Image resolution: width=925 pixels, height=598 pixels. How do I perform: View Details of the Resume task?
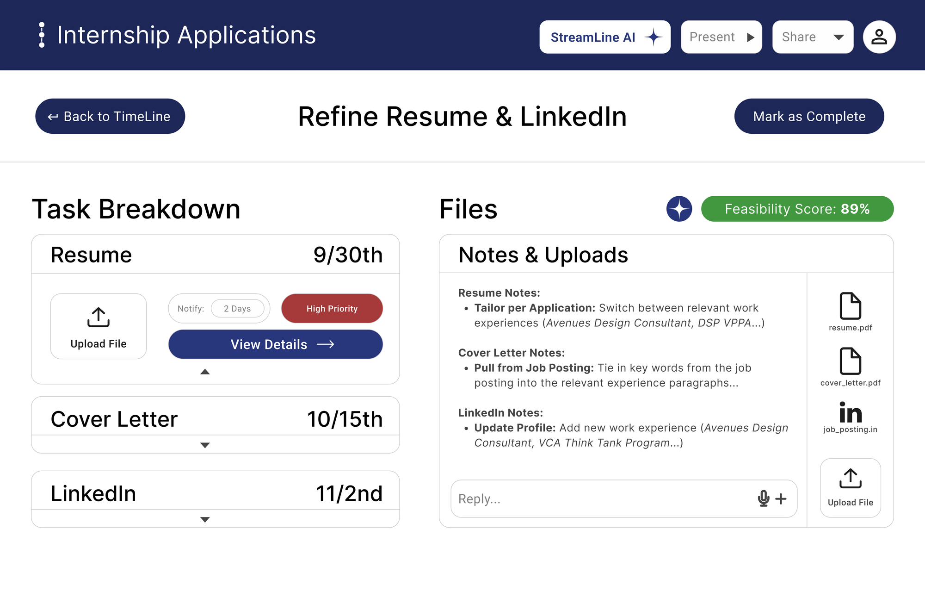point(276,344)
